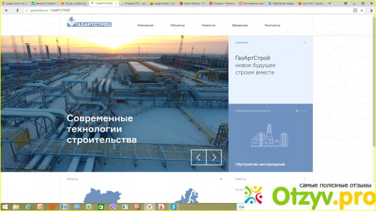Switch to WebMoney Keeper tab
The image size is (376, 211).
coord(281,3)
